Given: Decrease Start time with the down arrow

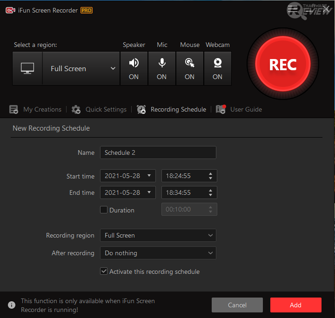Looking at the screenshot, I should [210, 178].
